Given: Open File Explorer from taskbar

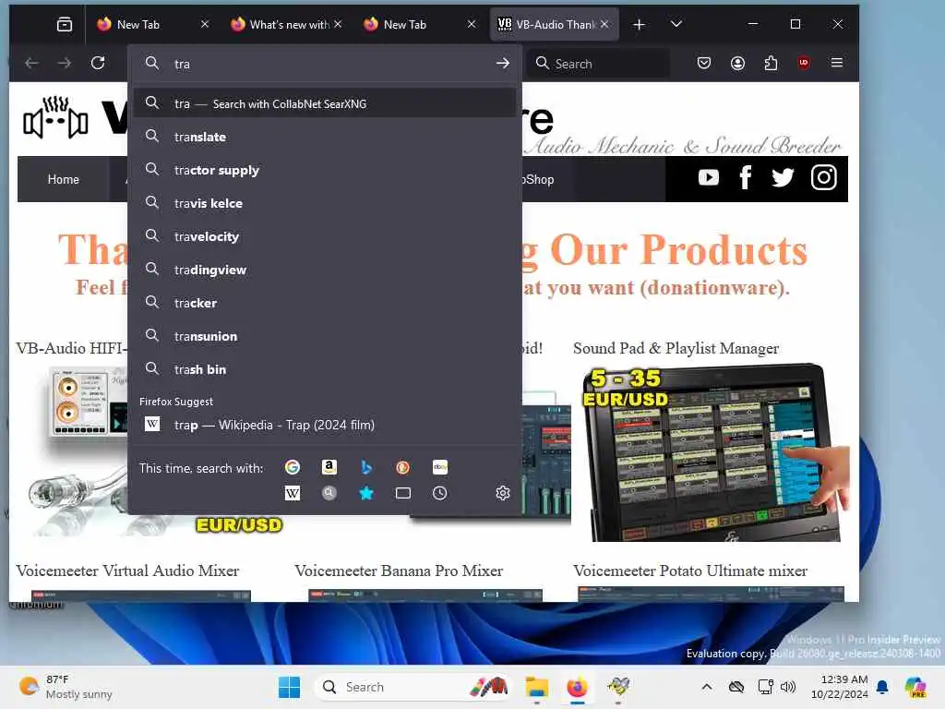Looking at the screenshot, I should click(536, 687).
